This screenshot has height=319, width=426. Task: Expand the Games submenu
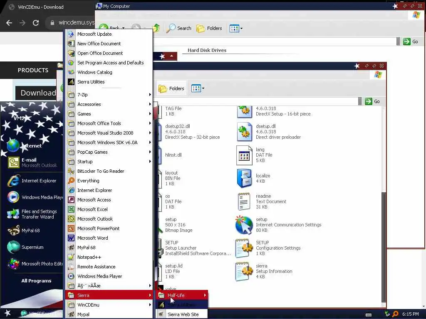pos(109,114)
